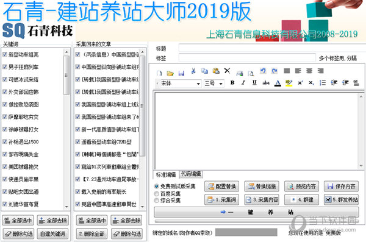Delete with the X toolbar icon

[227, 71]
